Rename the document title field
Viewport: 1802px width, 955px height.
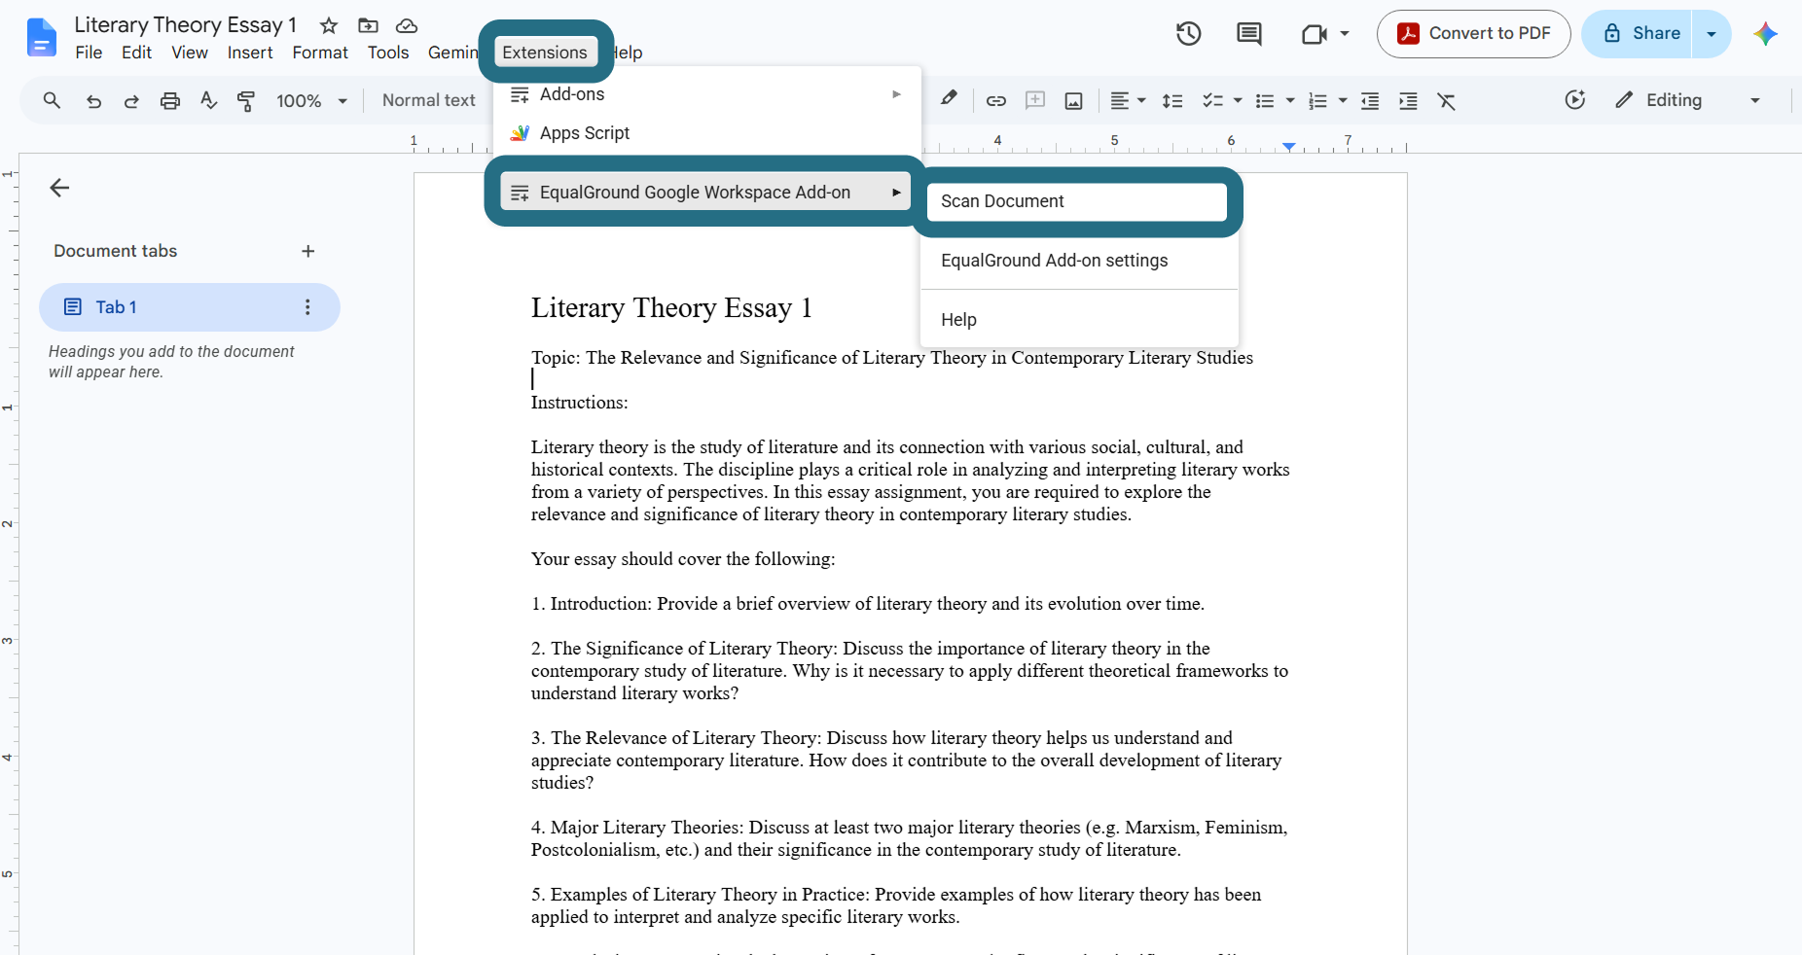pos(186,25)
